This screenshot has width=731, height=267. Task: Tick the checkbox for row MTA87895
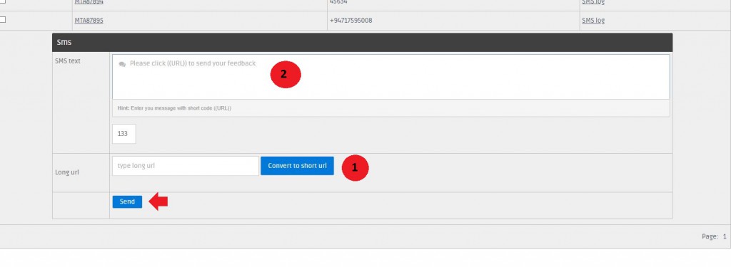[2, 19]
